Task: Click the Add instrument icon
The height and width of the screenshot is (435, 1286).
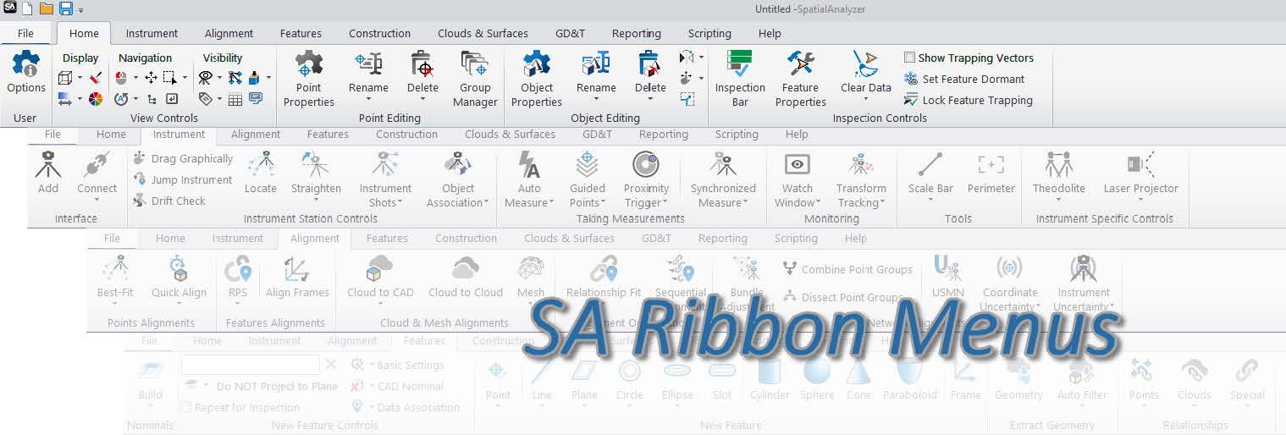Action: pyautogui.click(x=48, y=166)
